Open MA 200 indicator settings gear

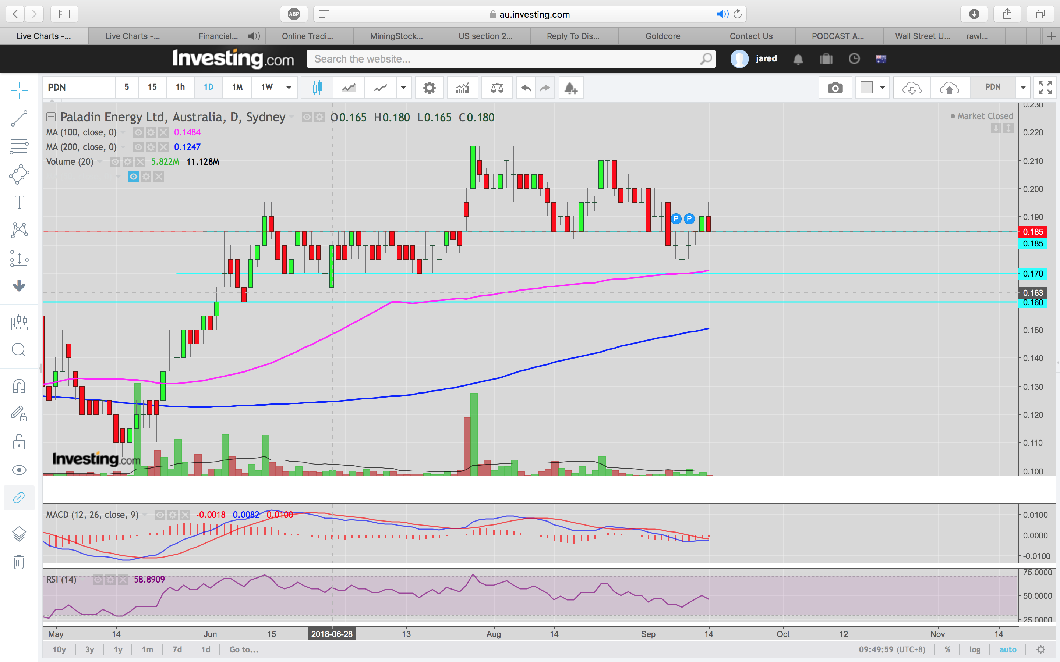pos(151,147)
